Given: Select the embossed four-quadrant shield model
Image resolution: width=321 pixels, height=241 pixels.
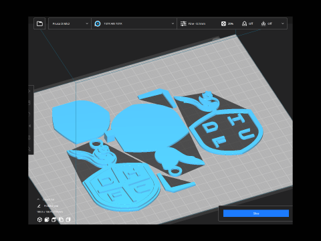Looking at the screenshot, I should point(122,186).
